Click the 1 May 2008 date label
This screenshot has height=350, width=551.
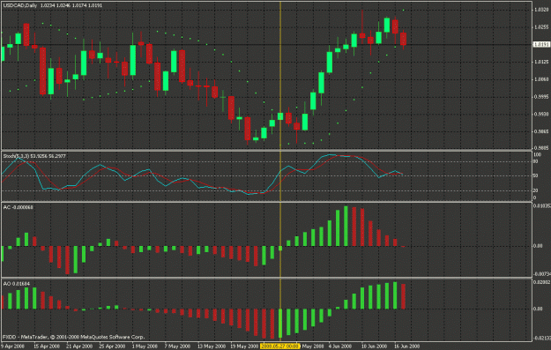click(x=145, y=346)
